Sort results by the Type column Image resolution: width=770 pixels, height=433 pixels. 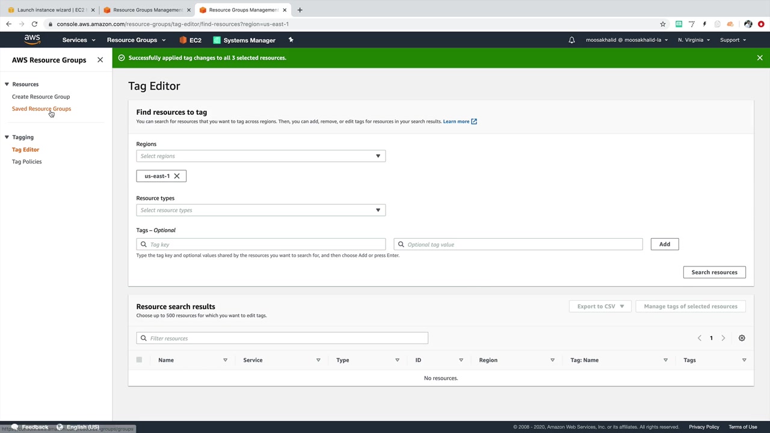click(397, 360)
